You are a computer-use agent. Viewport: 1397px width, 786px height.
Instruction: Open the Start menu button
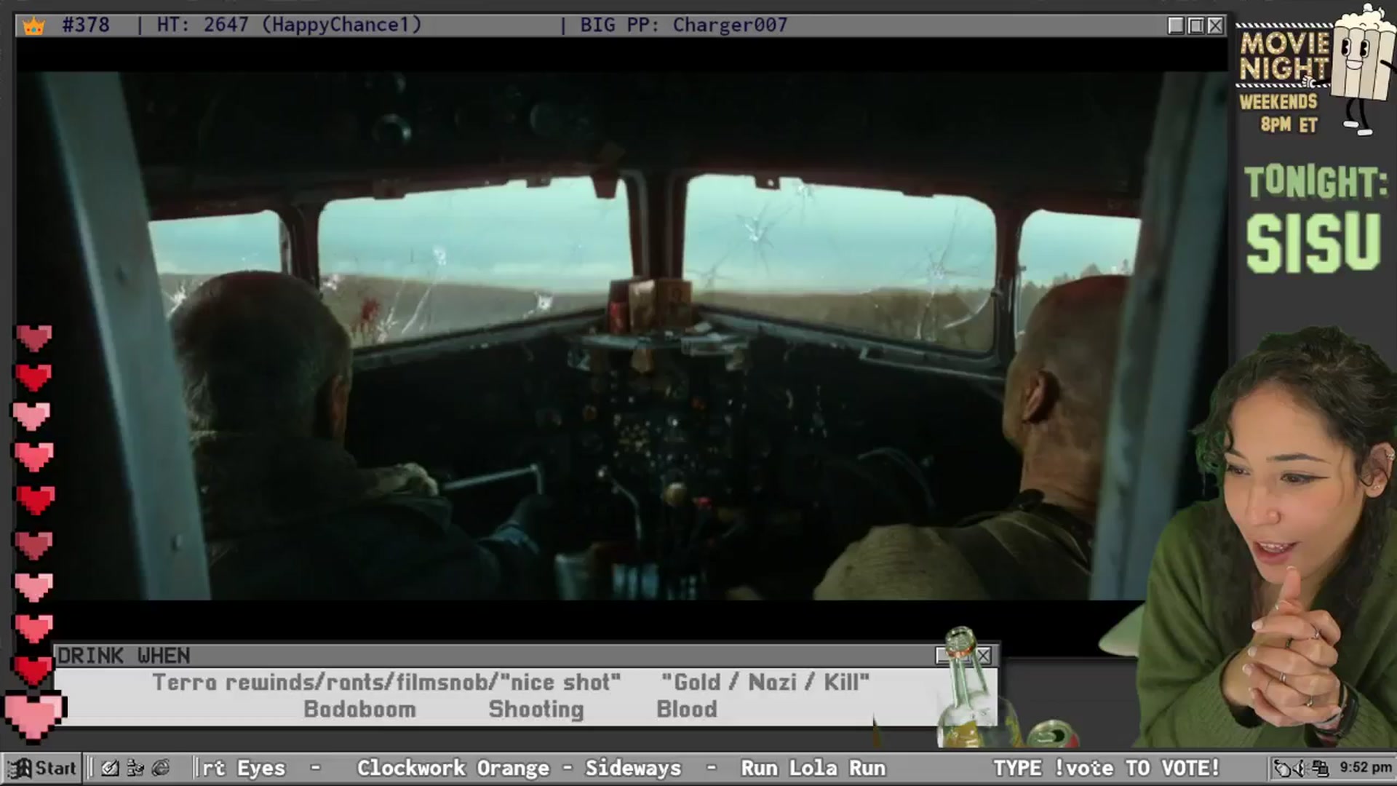(x=42, y=768)
